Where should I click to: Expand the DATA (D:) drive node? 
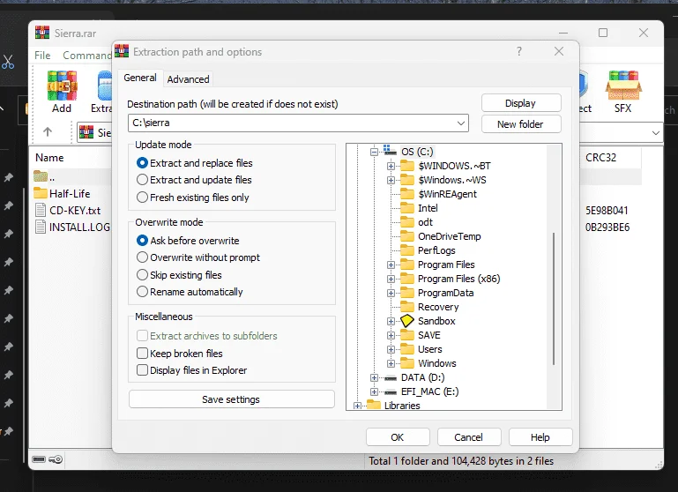coord(374,378)
